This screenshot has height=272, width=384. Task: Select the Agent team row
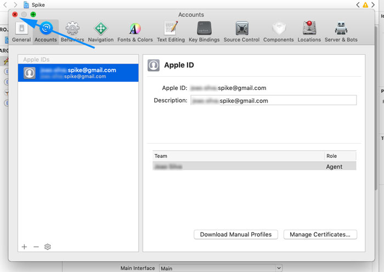[254, 166]
